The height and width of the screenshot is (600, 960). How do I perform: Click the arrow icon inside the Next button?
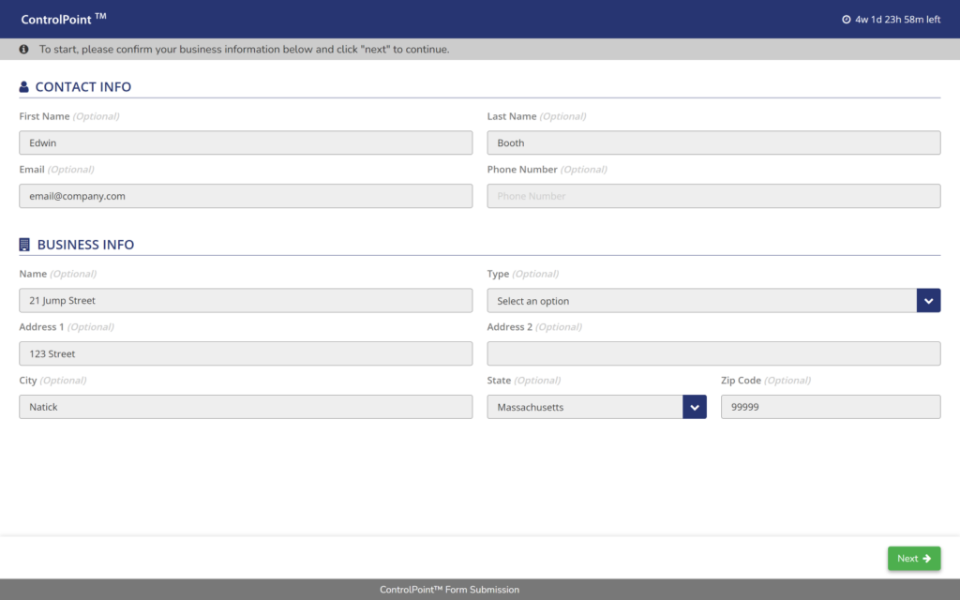pos(928,558)
